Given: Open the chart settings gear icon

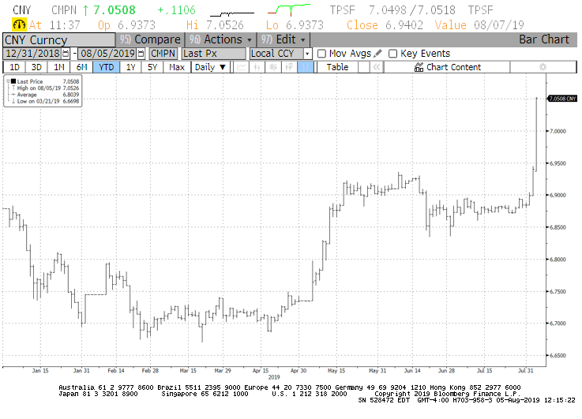Looking at the screenshot, I should (x=542, y=67).
